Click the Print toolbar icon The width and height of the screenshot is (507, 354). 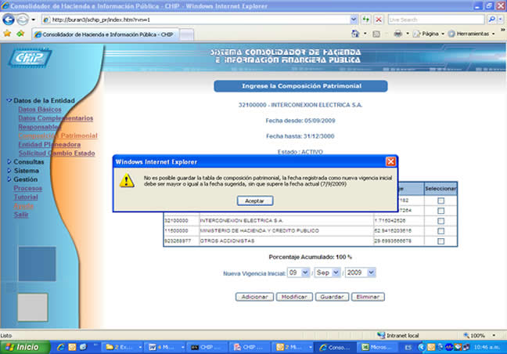click(398, 34)
